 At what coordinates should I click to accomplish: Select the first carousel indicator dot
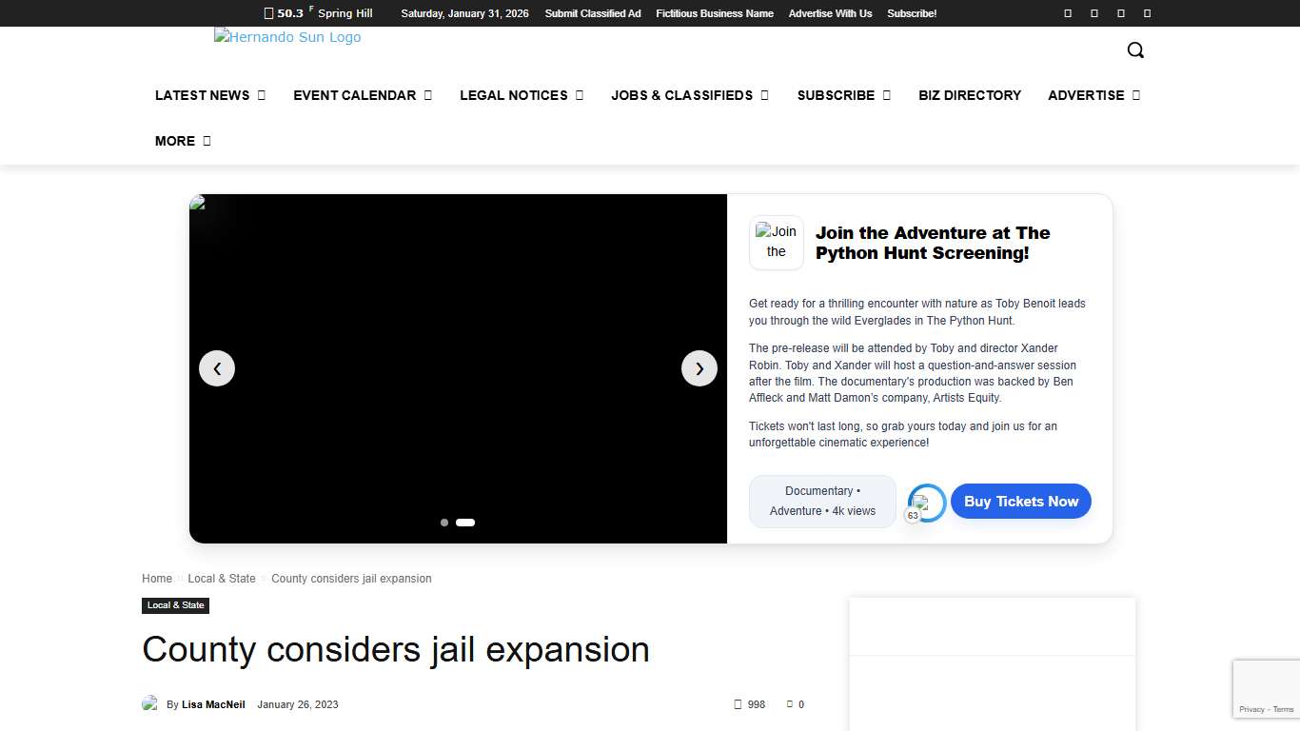tap(444, 523)
